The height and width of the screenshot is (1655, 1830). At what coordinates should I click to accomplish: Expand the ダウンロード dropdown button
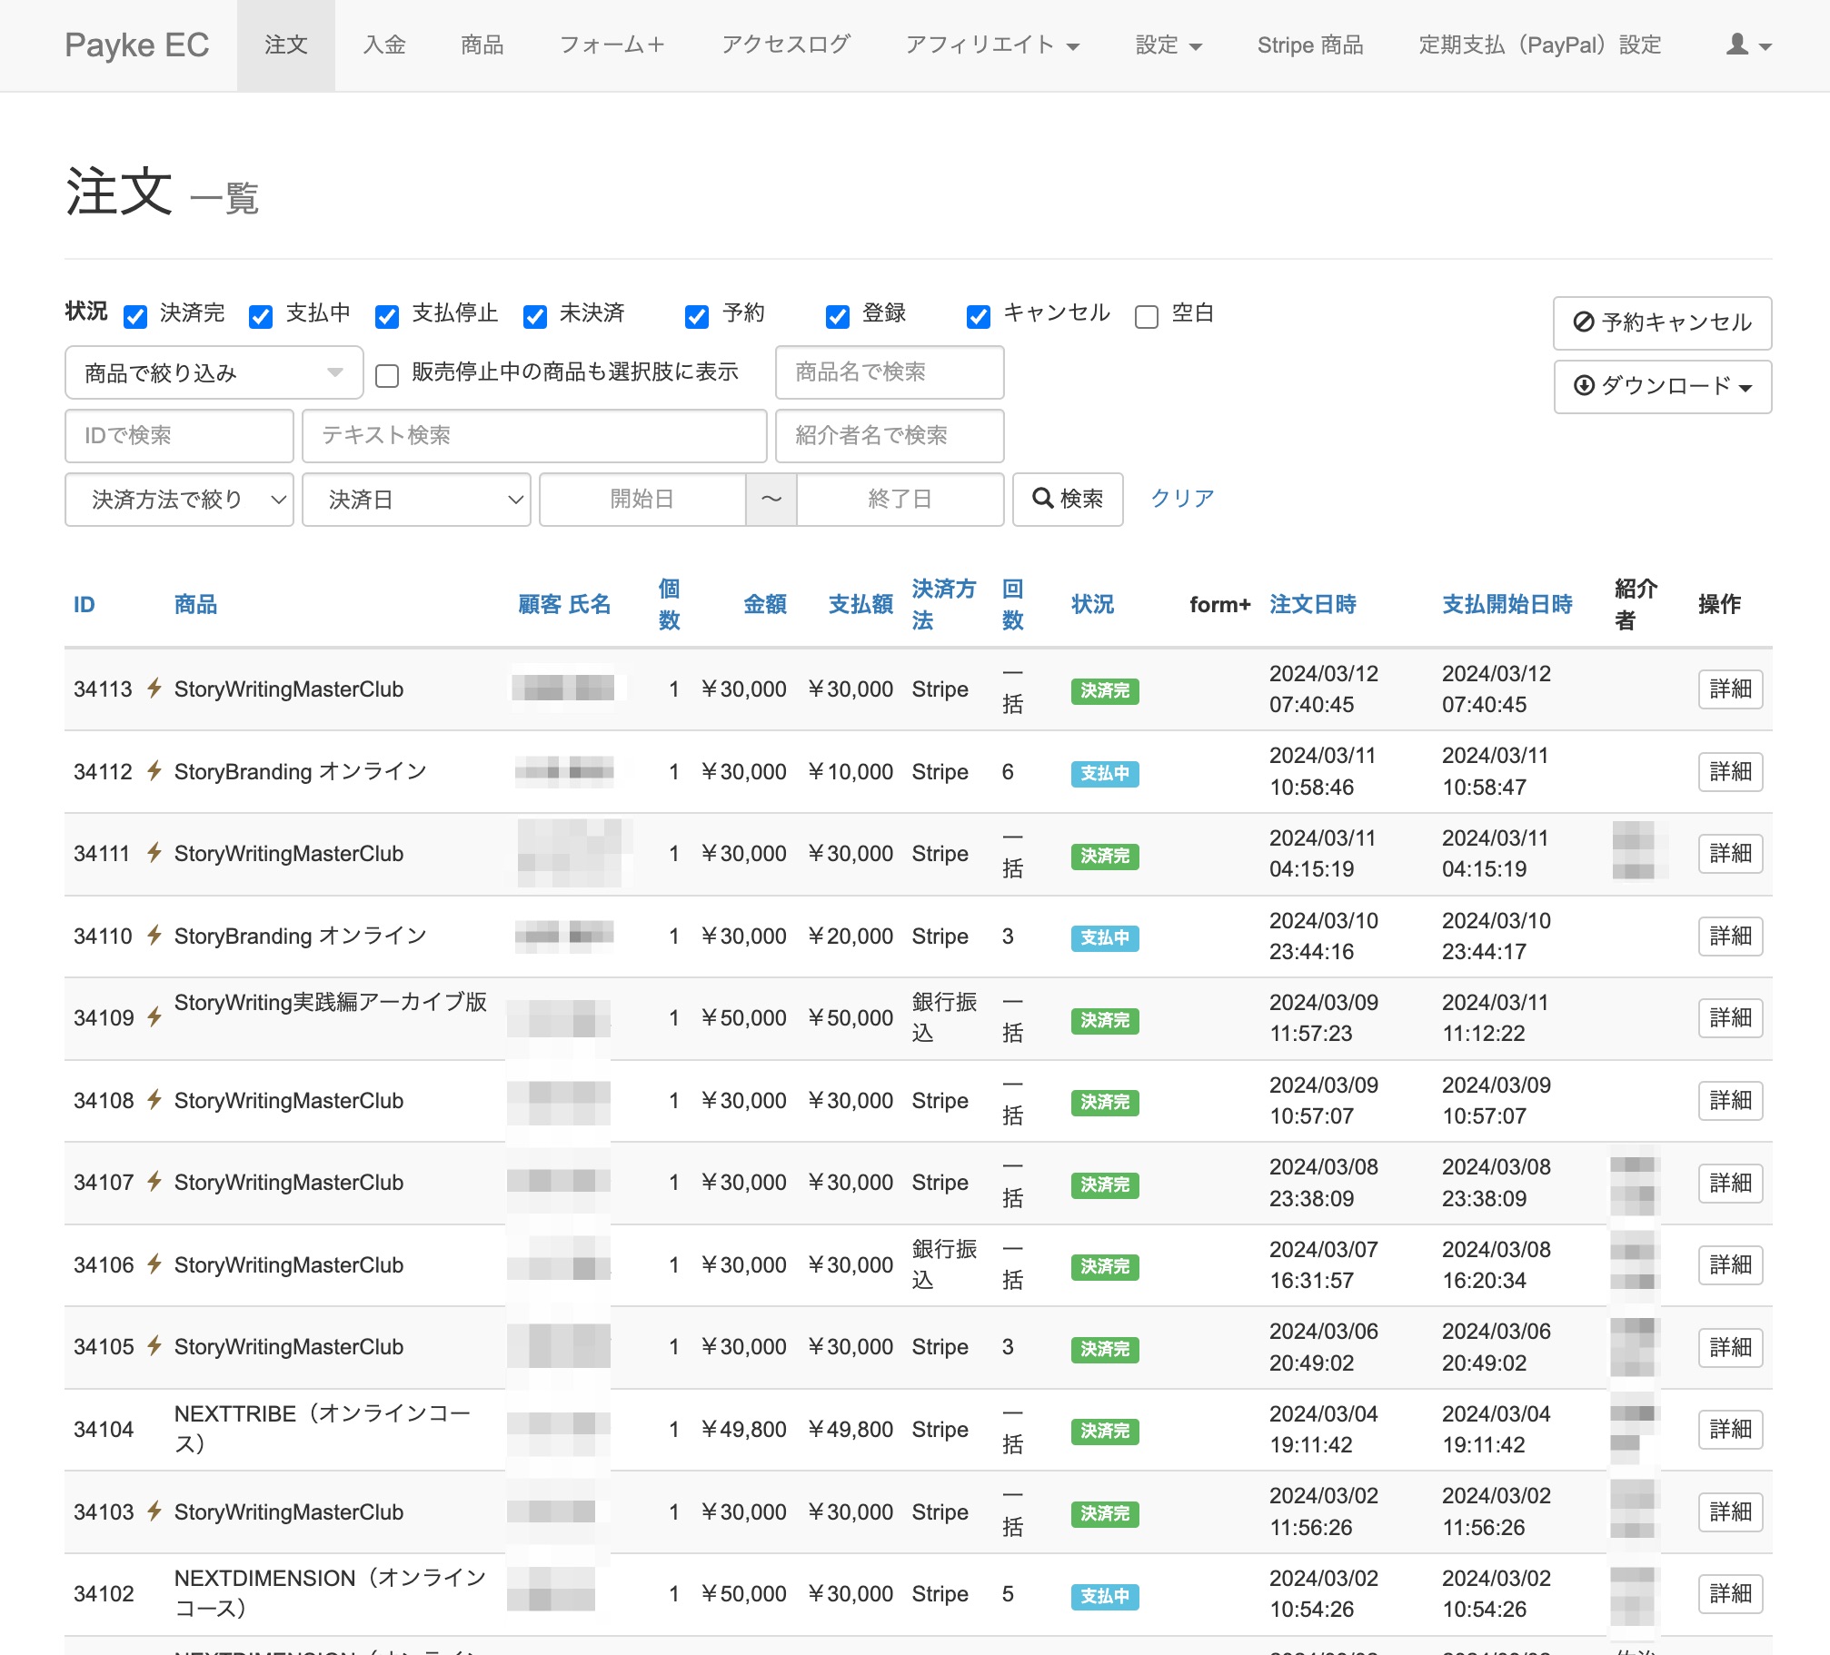1662,386
